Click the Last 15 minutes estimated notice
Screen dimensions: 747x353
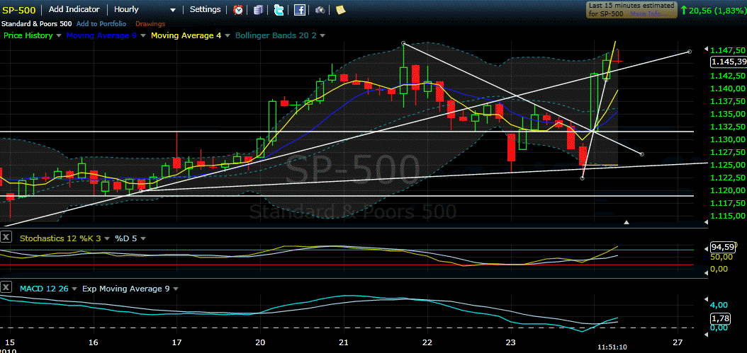(631, 9)
